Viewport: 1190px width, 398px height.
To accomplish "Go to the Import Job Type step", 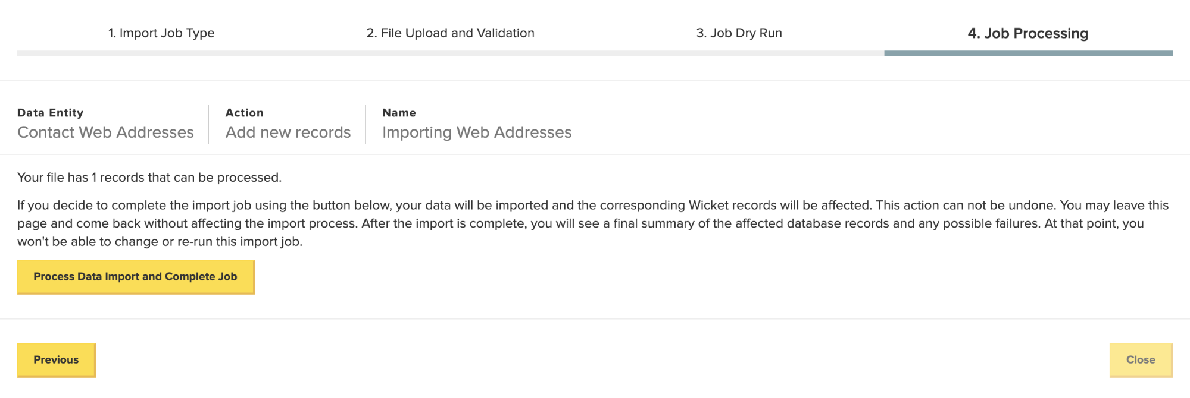I will pos(161,33).
